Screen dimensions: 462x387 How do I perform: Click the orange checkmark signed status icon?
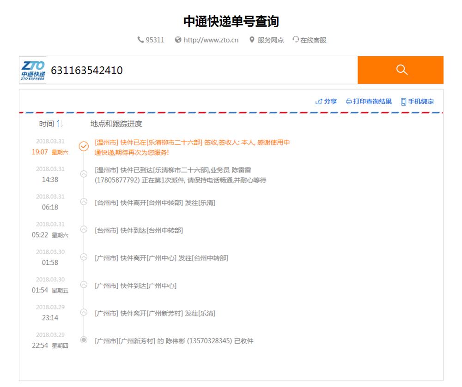tap(84, 146)
